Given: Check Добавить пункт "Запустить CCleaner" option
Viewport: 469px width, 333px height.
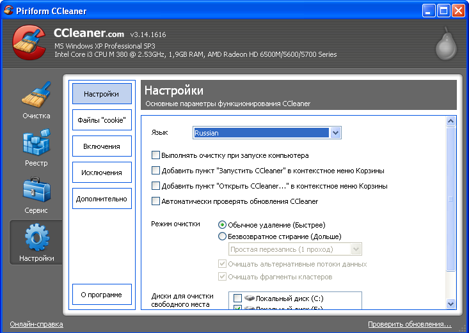Looking at the screenshot, I should coord(155,171).
